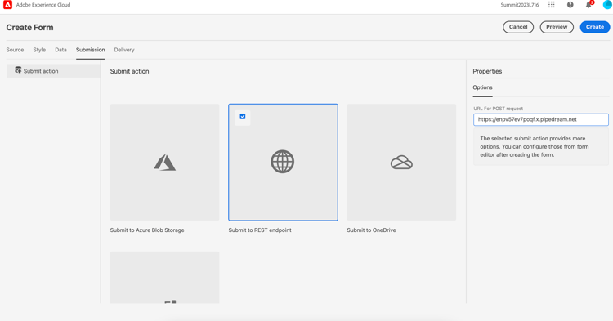Viewport: 613px width, 321px height.
Task: Open the user profile avatar
Action: point(607,5)
